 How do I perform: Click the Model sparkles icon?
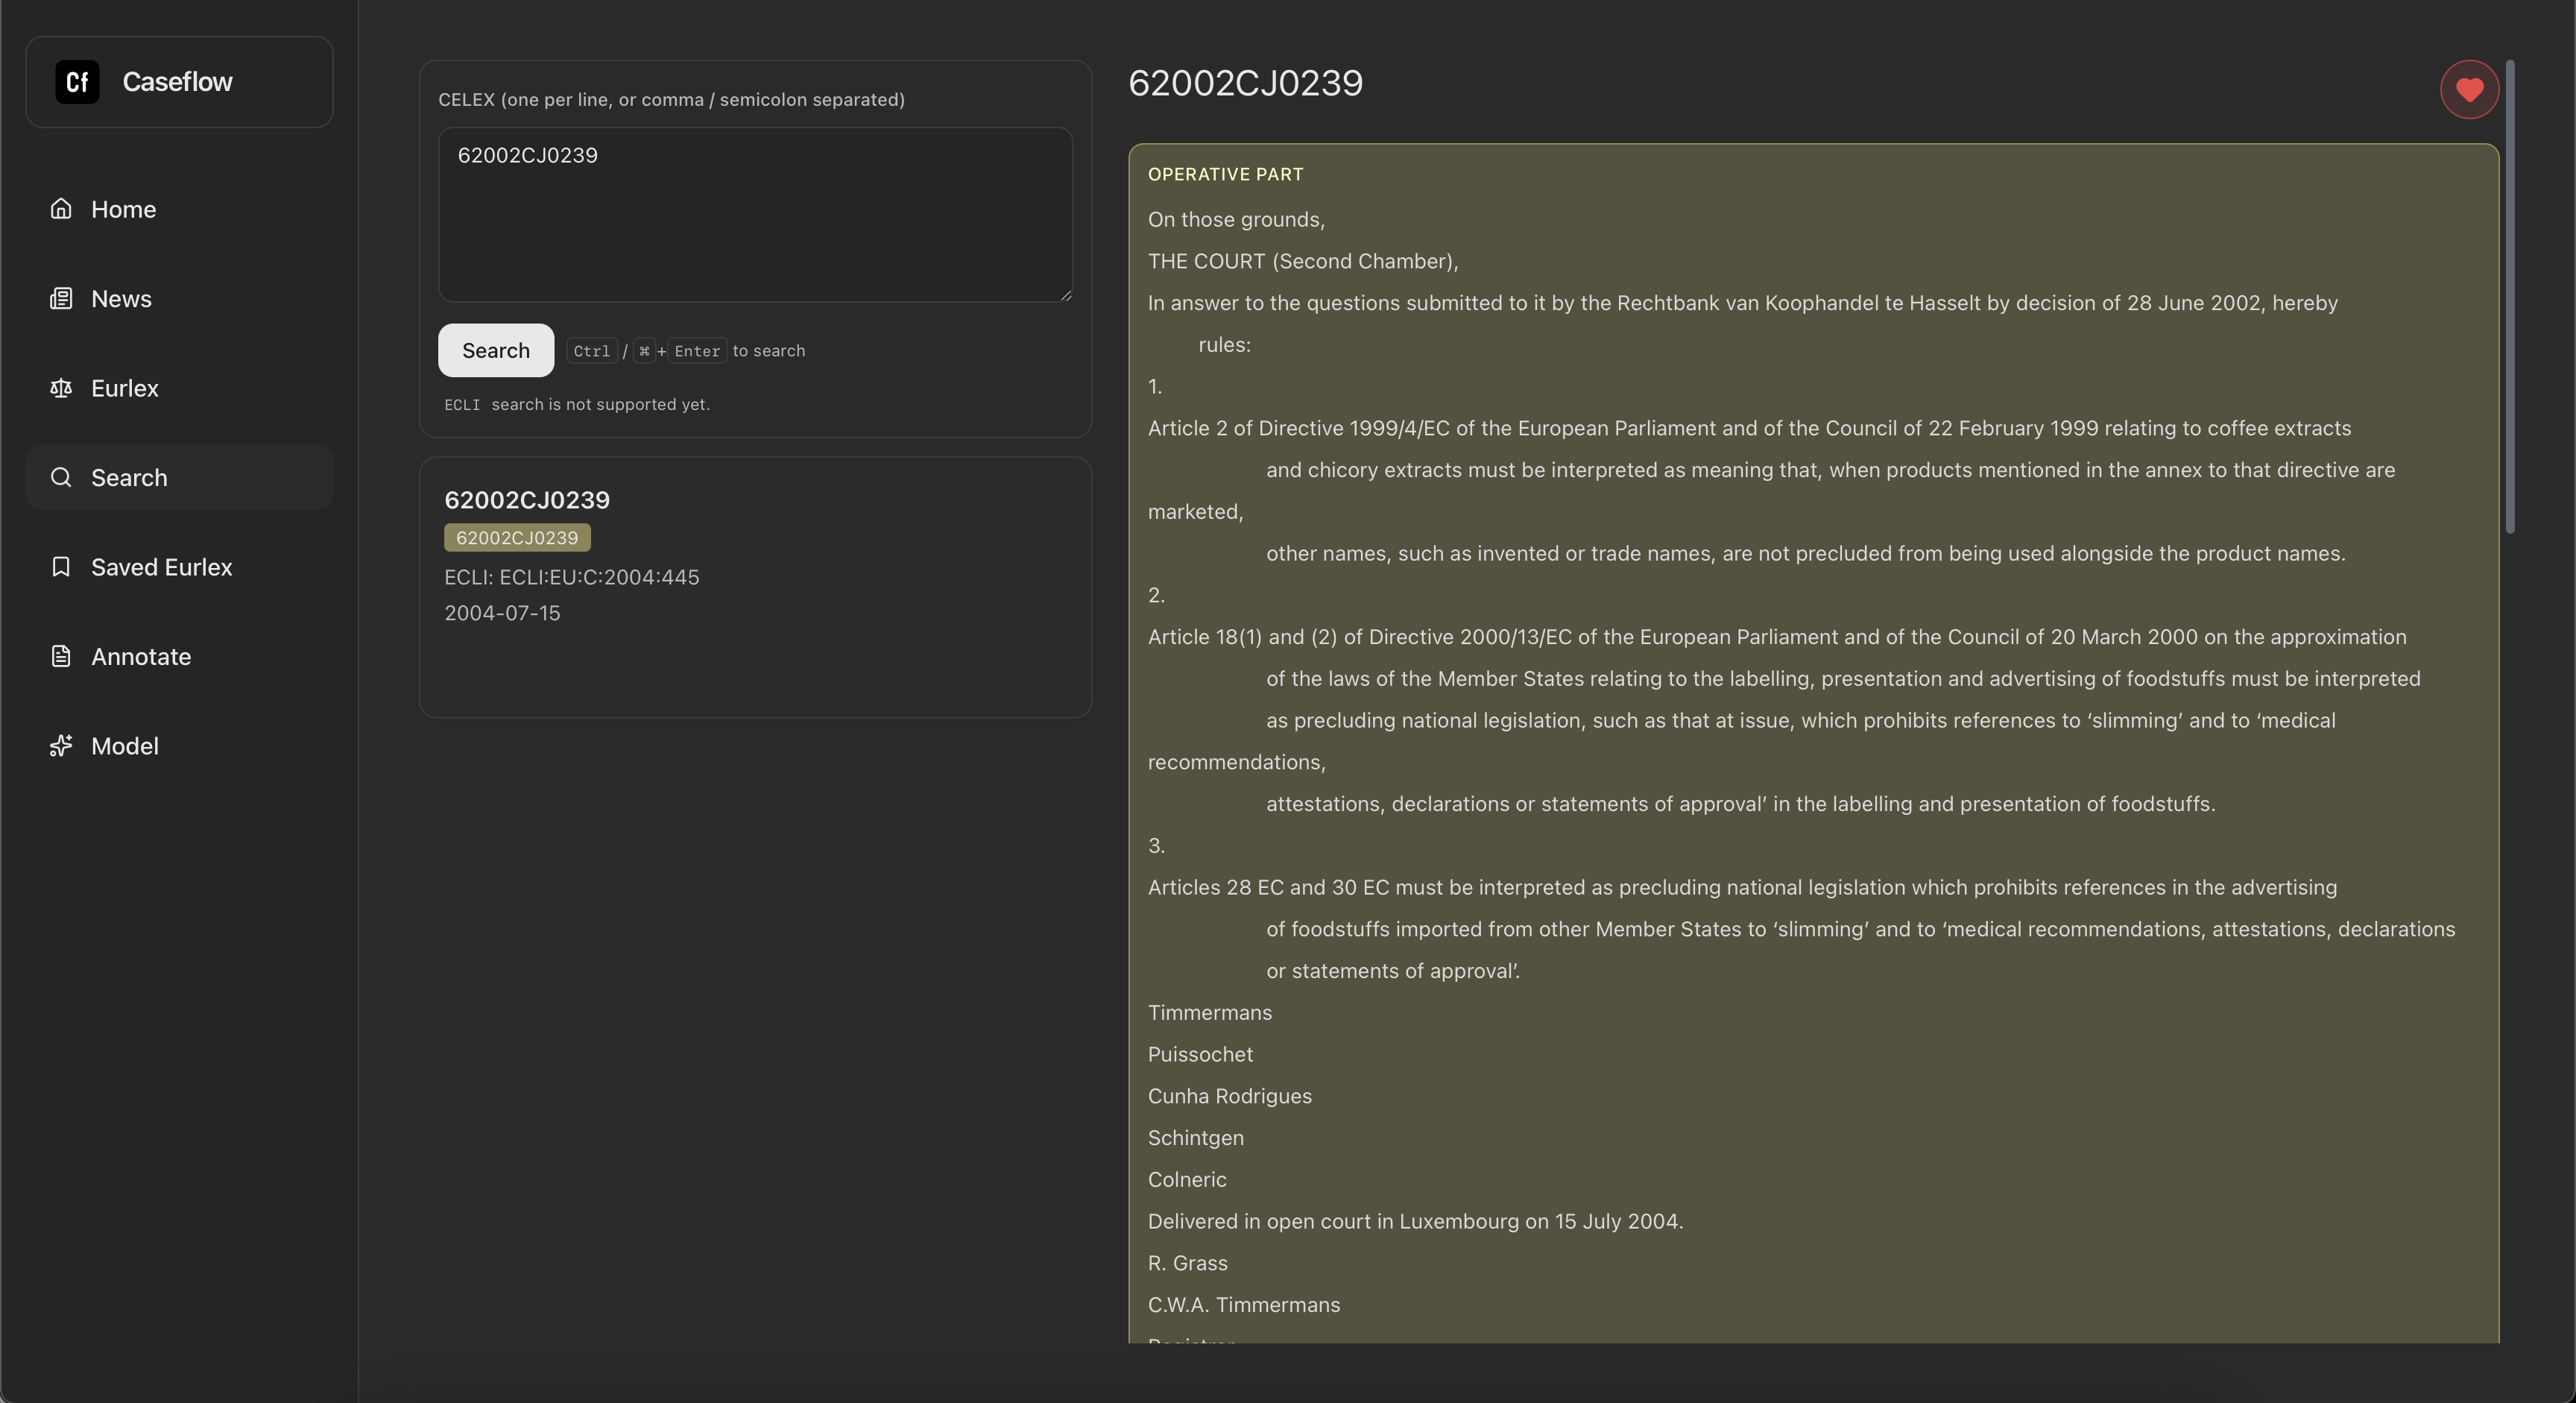coord(61,745)
